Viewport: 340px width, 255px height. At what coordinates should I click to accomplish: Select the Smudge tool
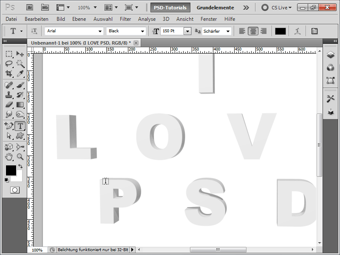(9, 114)
